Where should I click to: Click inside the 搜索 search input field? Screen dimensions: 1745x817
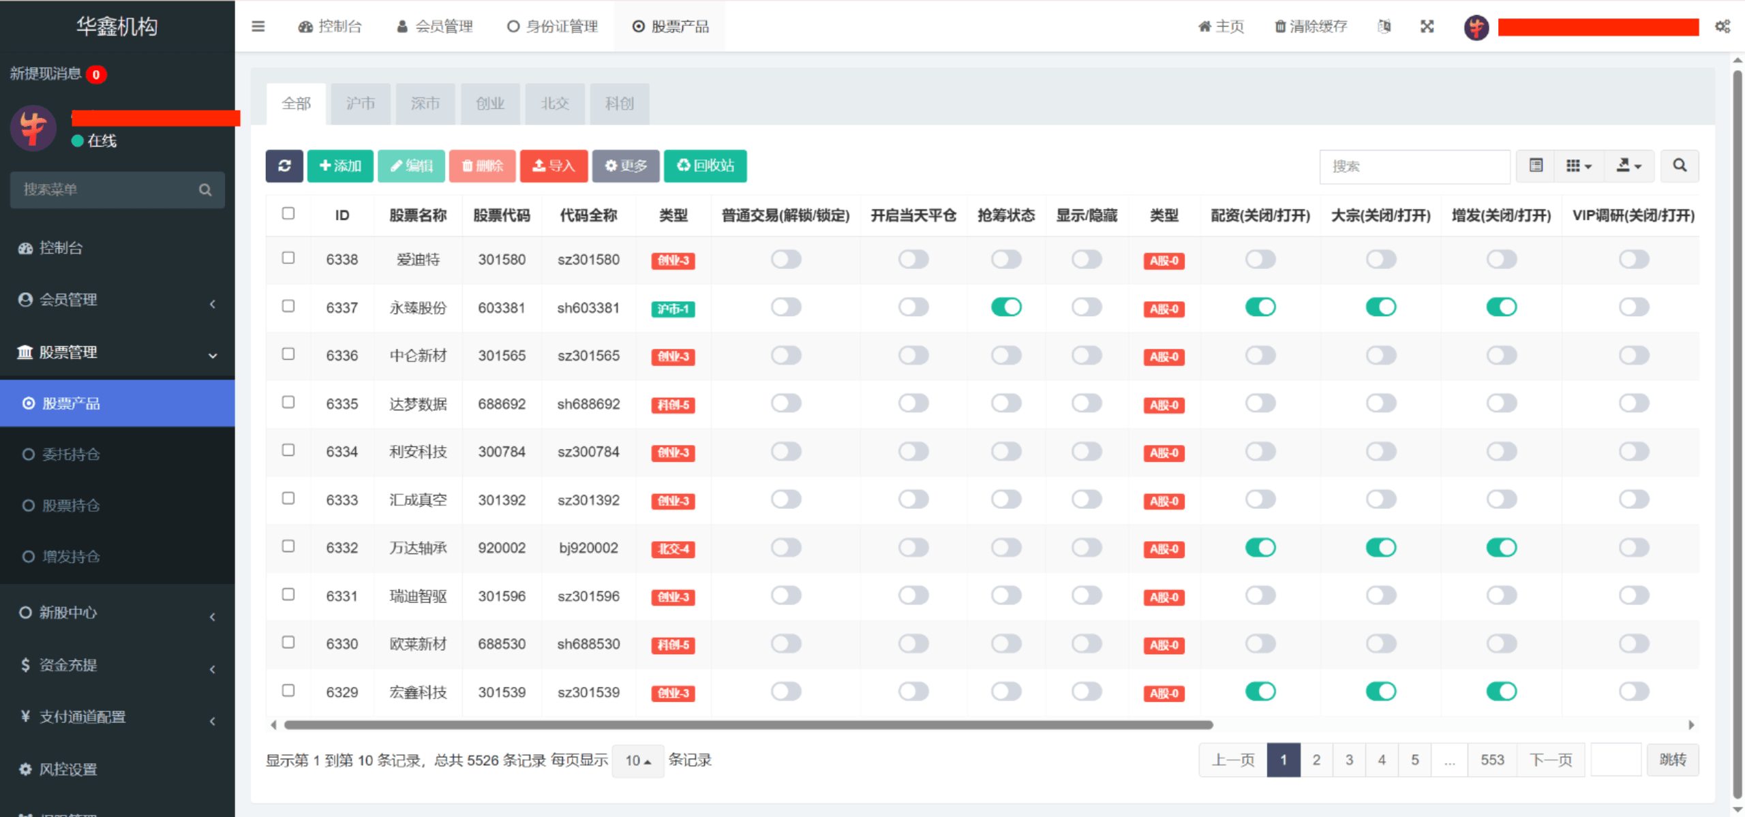click(x=1414, y=166)
